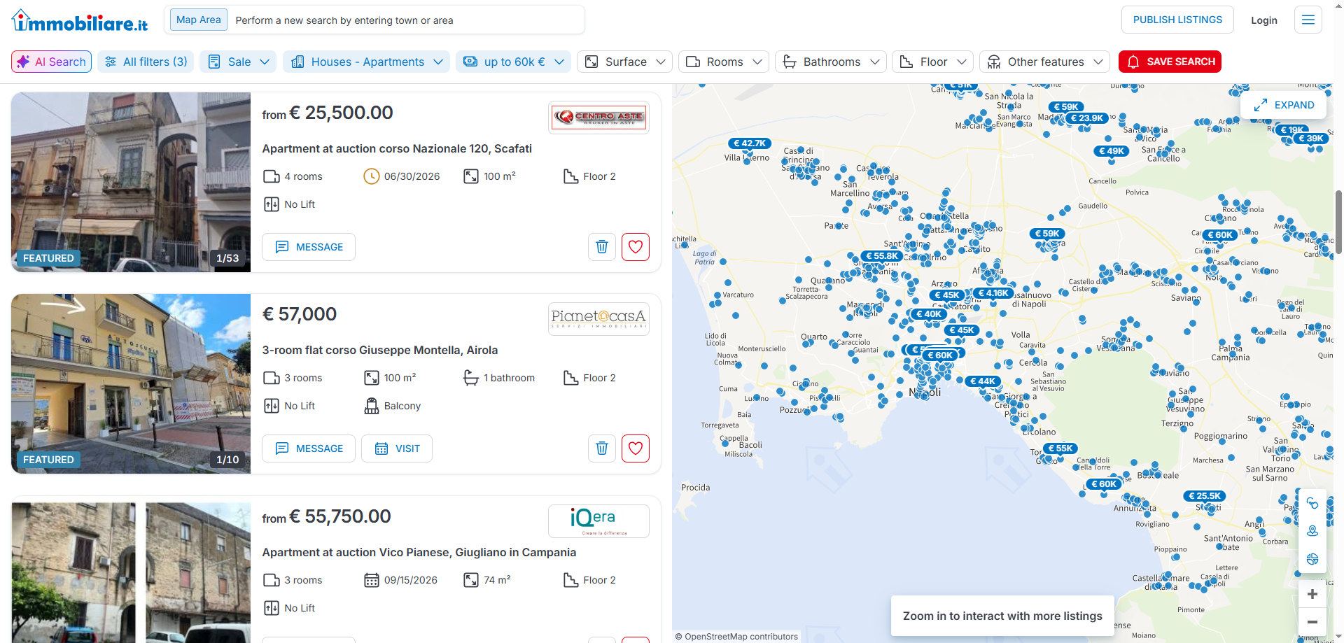Select the € 19K map price marker
The height and width of the screenshot is (643, 1344).
click(x=1291, y=130)
